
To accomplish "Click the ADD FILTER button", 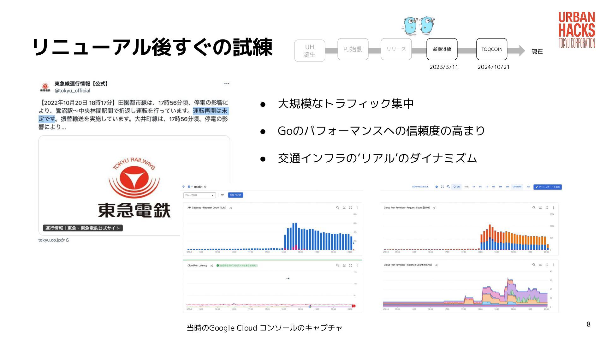I will click(x=235, y=195).
